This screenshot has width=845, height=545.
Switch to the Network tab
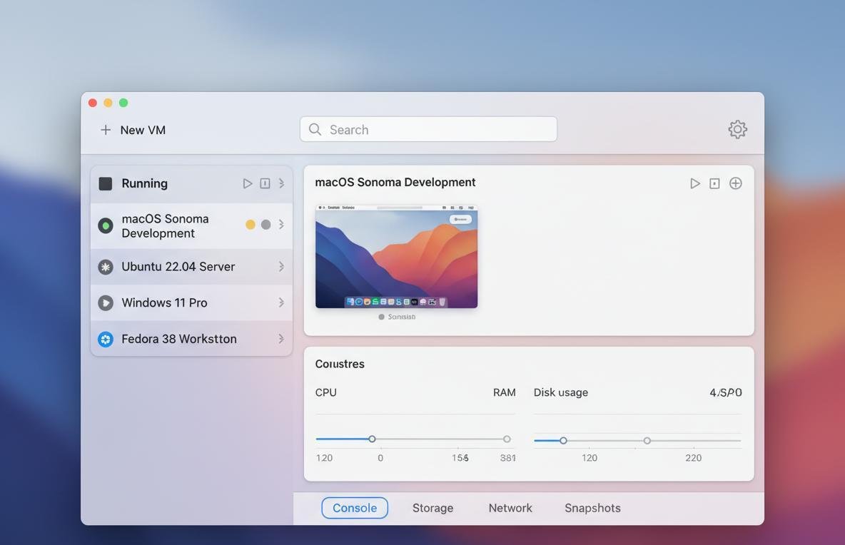click(x=510, y=508)
